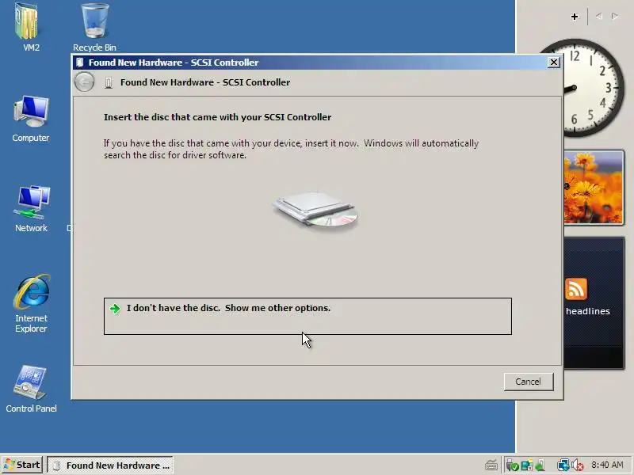
Task: Click the dialog title bar hardware icon
Action: click(x=80, y=63)
